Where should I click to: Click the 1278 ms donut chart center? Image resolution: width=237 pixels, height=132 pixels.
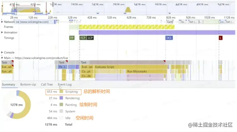(16, 105)
